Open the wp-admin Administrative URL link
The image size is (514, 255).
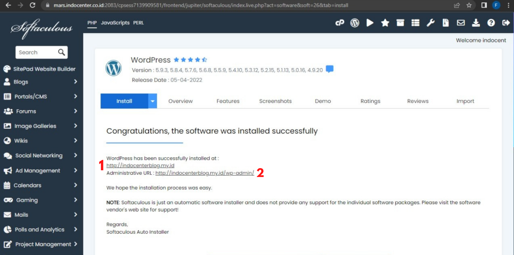pos(205,173)
